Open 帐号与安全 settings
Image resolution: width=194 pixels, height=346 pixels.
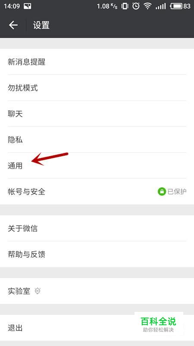pos(97,192)
